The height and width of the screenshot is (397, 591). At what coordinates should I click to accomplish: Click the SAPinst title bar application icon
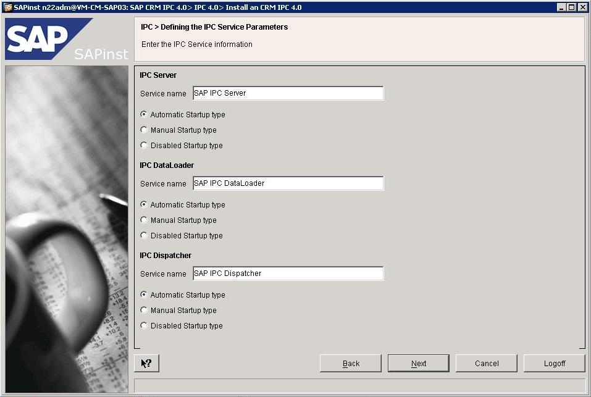tap(7, 7)
